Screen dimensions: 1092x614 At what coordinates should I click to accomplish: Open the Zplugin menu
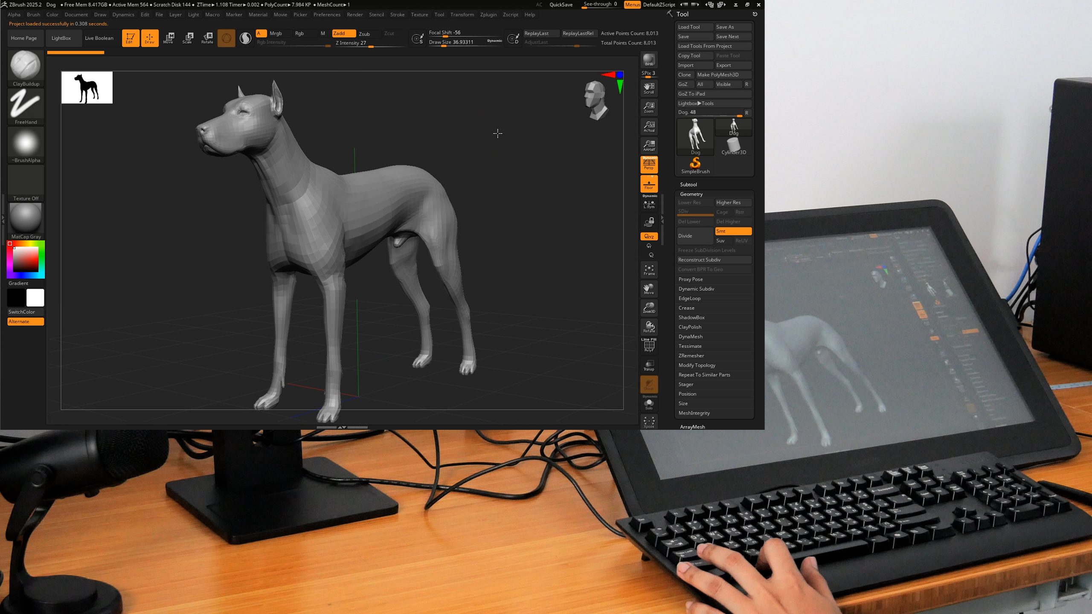(488, 14)
